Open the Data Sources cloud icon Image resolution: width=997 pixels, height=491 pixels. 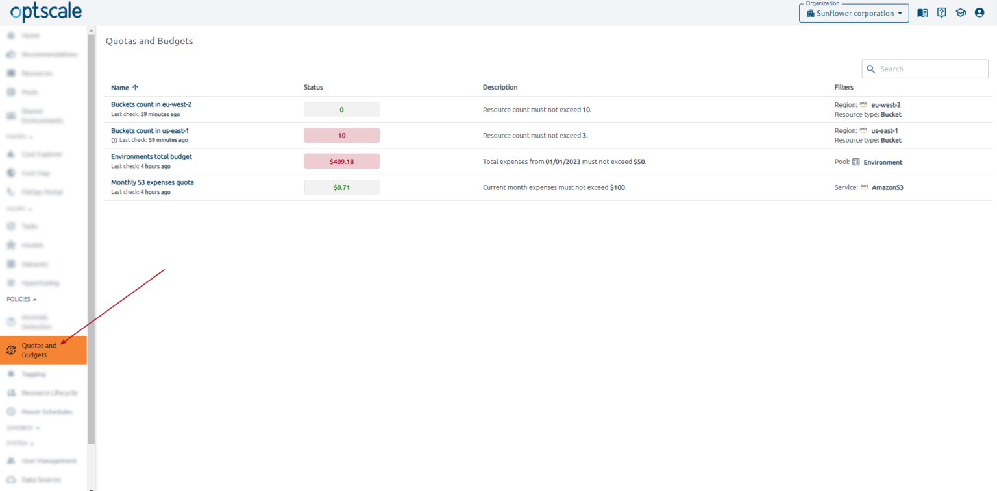11,479
